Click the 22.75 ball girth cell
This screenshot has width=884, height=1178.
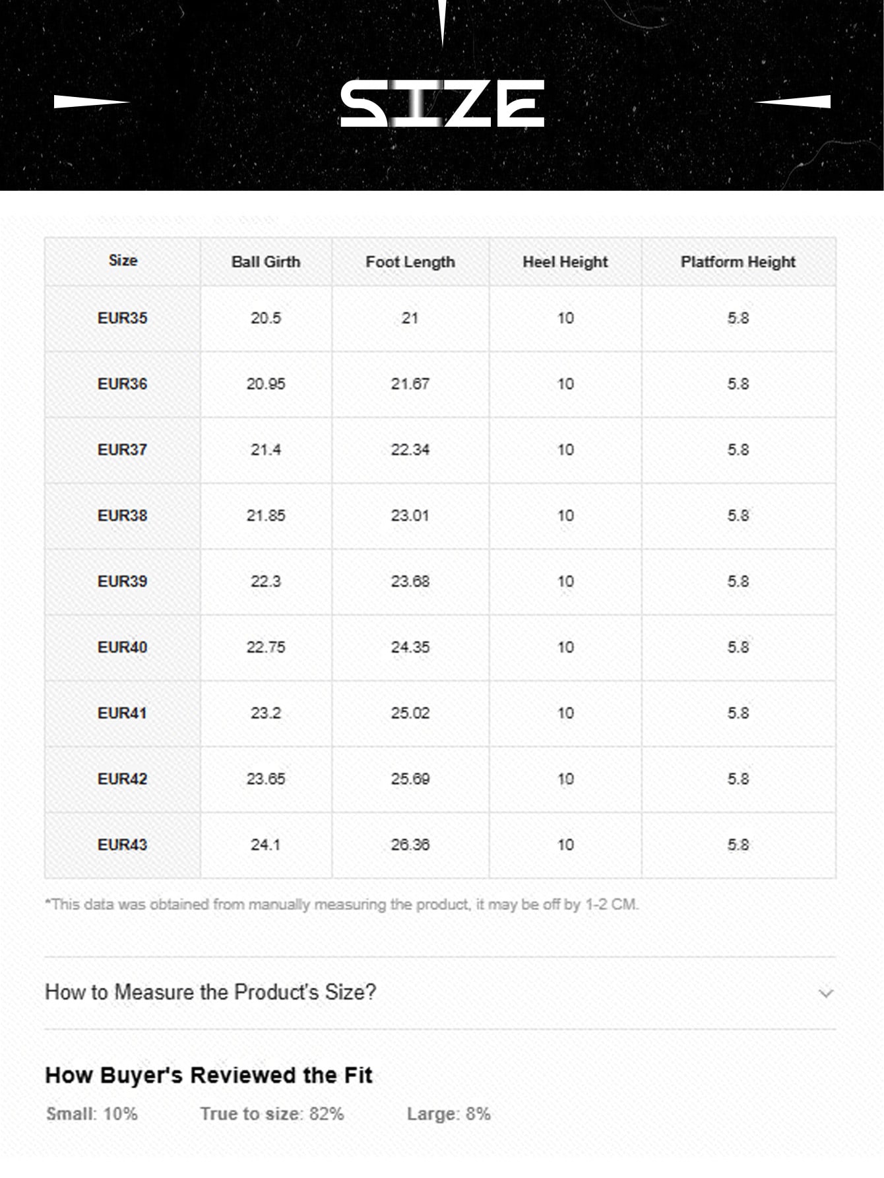tap(266, 647)
